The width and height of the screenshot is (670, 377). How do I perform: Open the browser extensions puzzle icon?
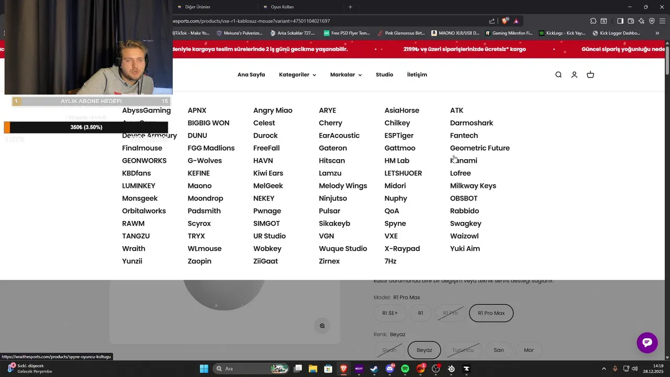tap(593, 21)
